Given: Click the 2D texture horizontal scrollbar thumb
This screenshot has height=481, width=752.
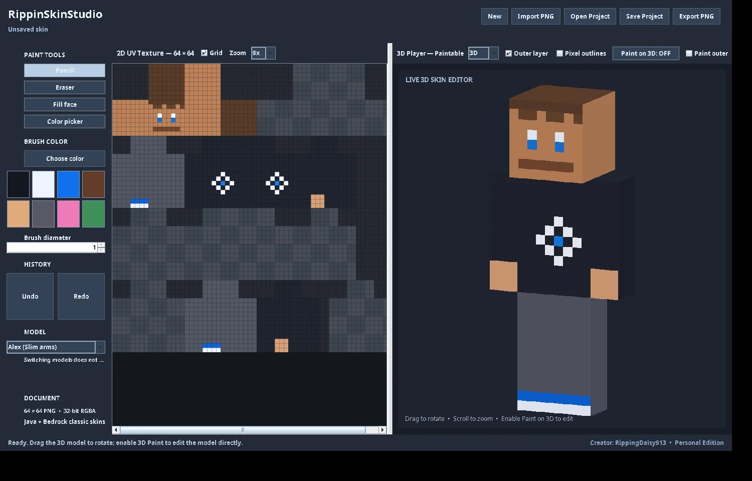Looking at the screenshot, I should 243,430.
